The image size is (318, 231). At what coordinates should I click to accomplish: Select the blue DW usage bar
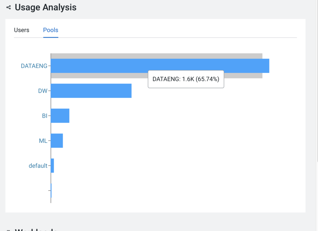click(x=91, y=91)
